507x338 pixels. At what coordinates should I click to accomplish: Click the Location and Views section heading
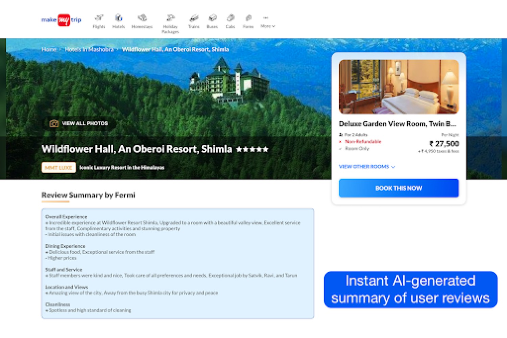pos(67,287)
